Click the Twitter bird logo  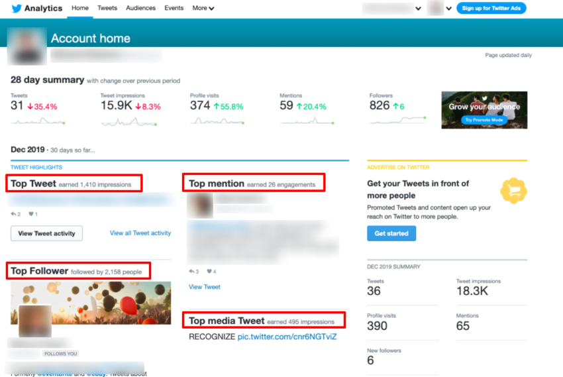coord(15,9)
